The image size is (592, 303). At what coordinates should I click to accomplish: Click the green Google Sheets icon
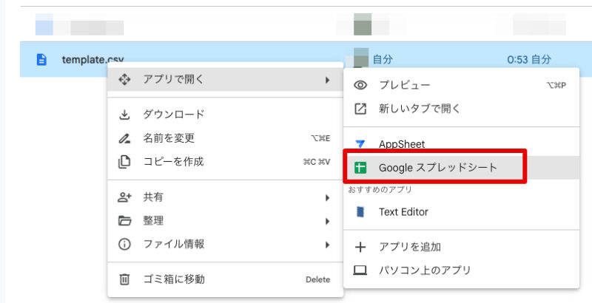(360, 168)
